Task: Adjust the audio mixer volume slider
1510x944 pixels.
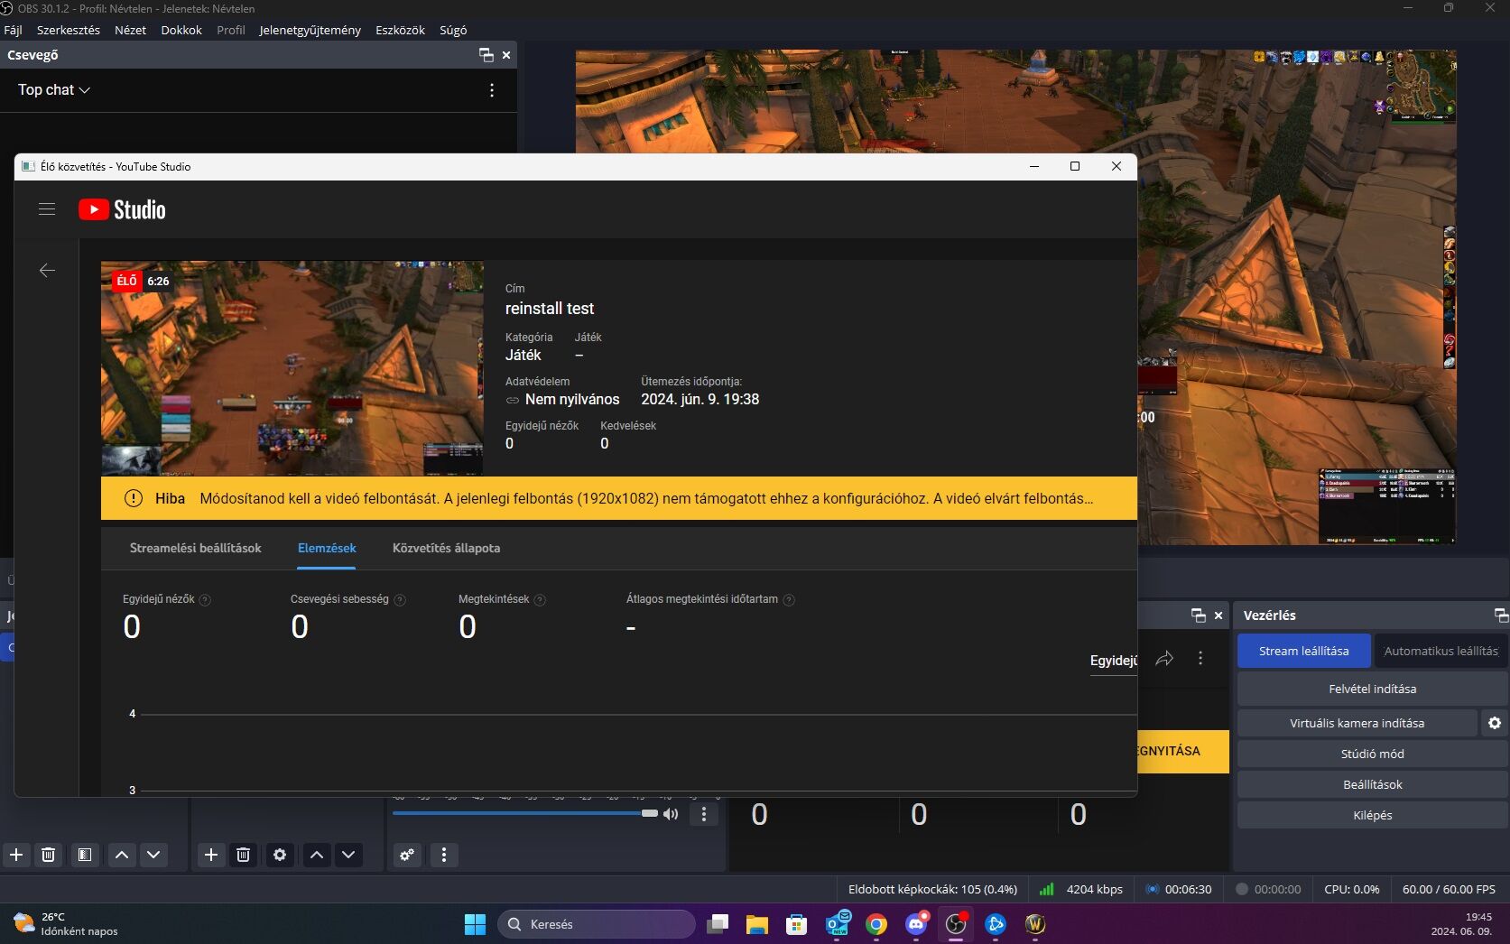Action: 524,813
